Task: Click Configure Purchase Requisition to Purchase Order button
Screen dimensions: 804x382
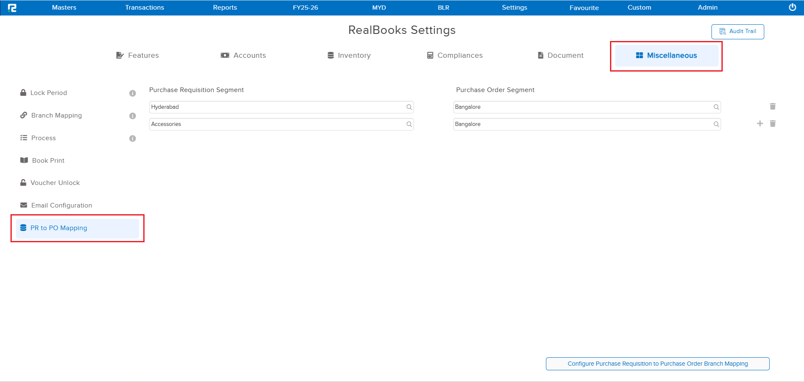Action: point(657,364)
